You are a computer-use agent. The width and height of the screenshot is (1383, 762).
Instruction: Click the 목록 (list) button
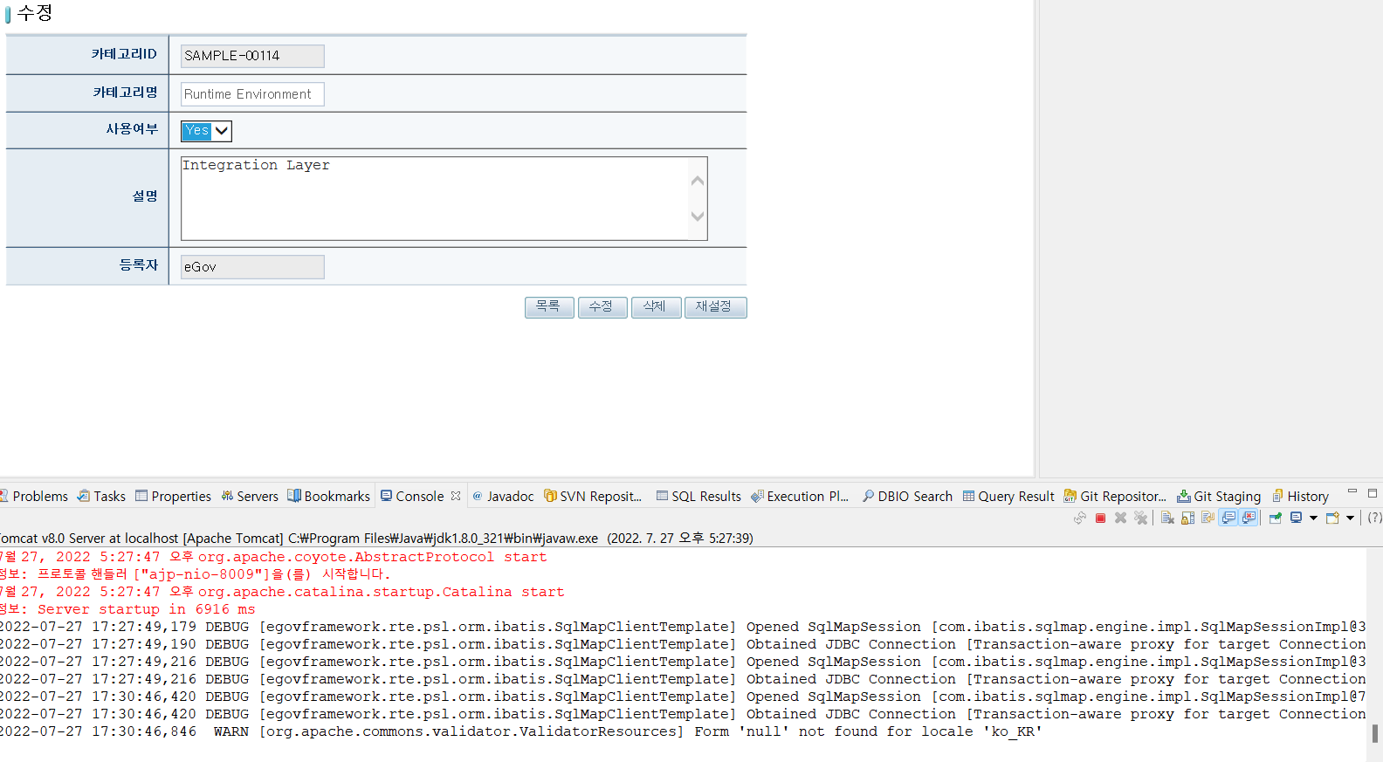[x=549, y=307]
